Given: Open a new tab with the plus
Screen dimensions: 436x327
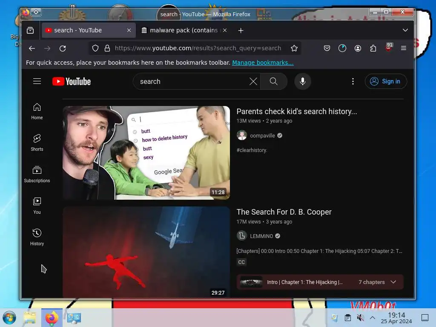Looking at the screenshot, I should [241, 30].
